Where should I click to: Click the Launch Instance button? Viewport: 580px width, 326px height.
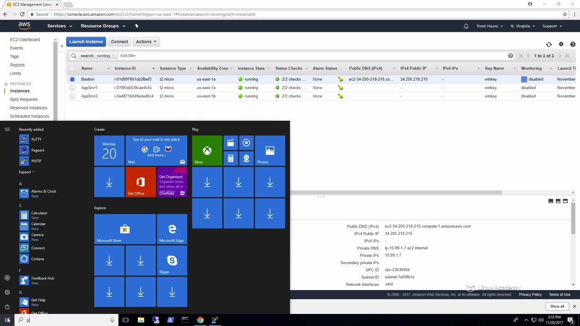click(x=86, y=42)
